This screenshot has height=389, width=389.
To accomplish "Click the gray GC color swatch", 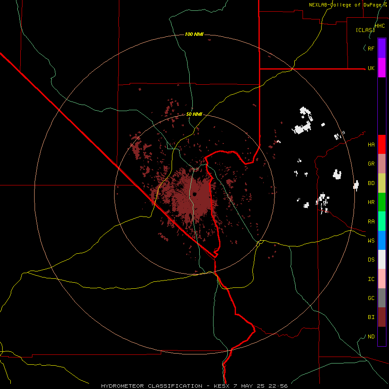I will [382, 298].
